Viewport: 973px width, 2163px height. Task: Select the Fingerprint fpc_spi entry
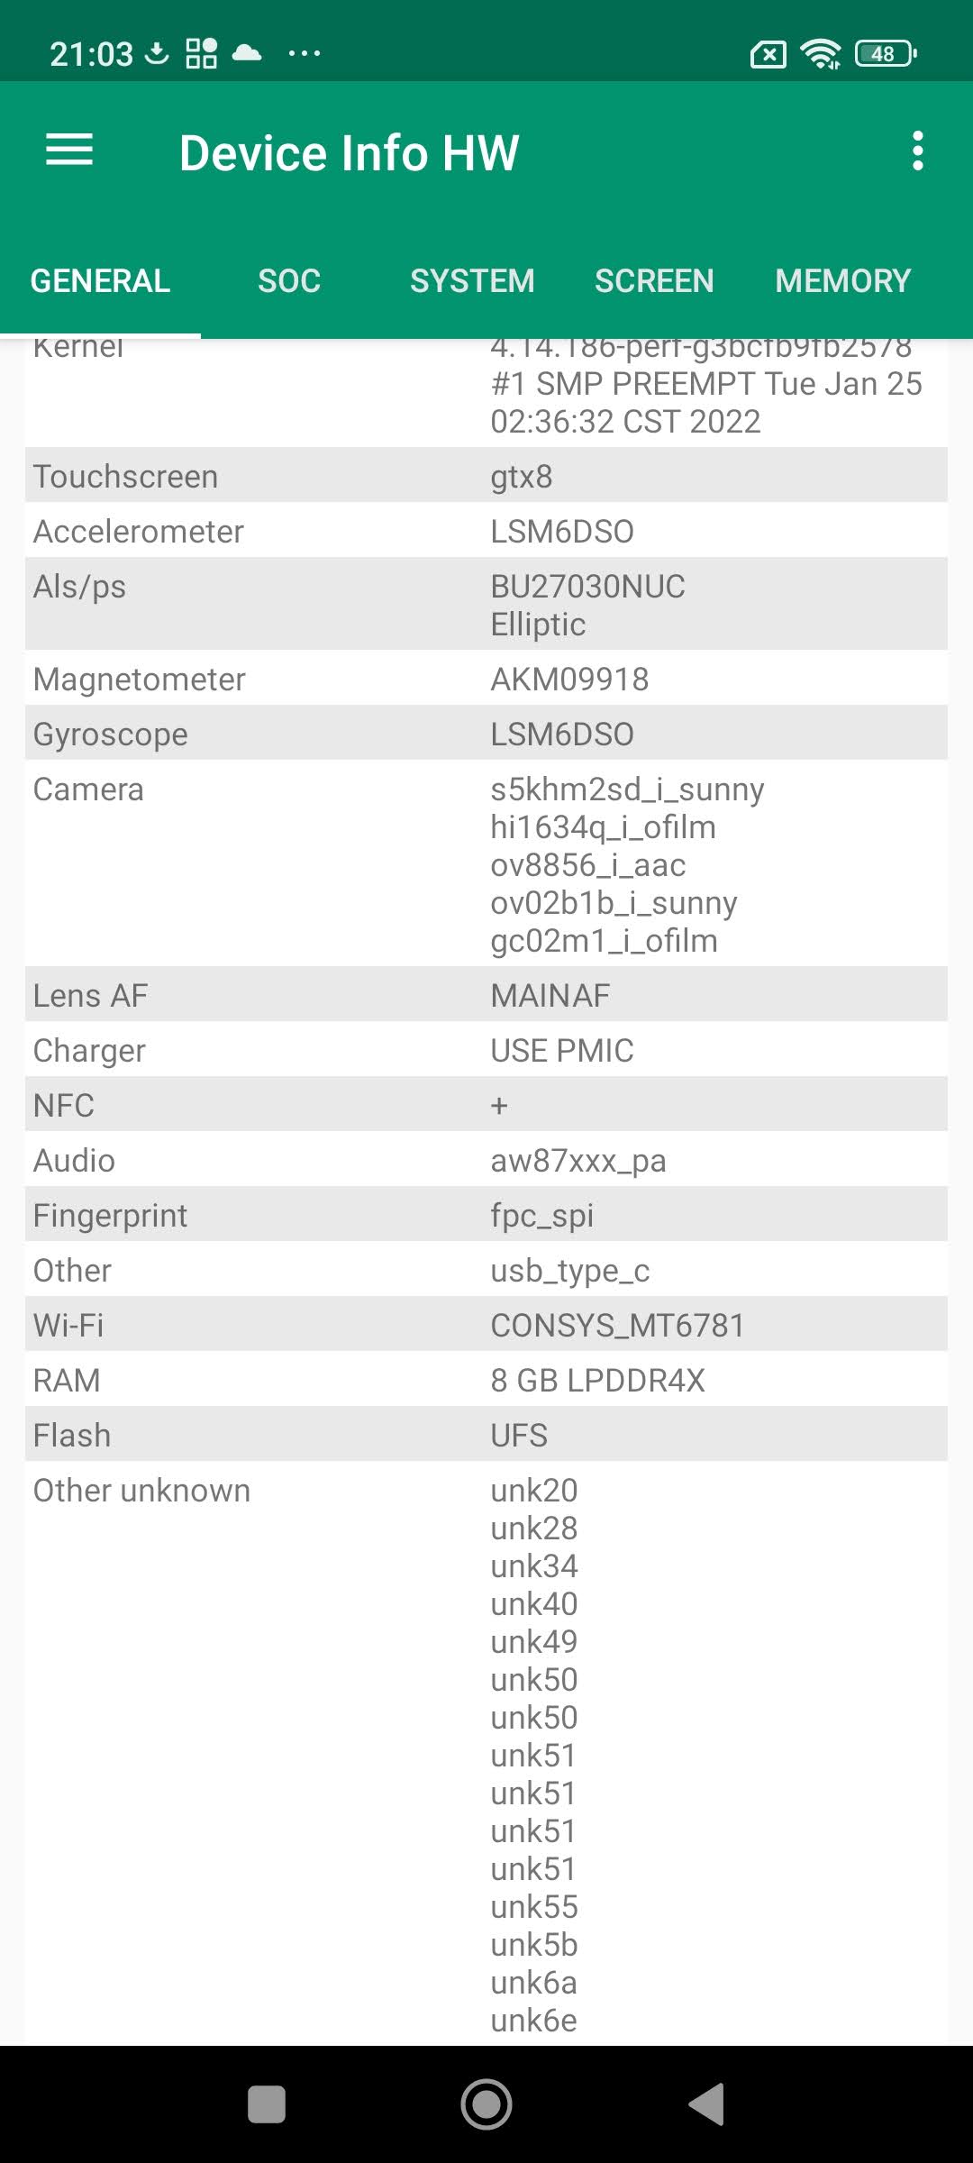tap(486, 1215)
